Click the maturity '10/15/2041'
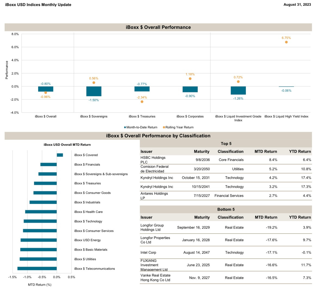318x289 pixels. click(x=201, y=187)
